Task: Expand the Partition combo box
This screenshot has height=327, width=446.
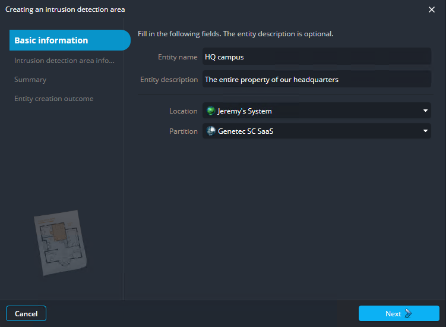Action: [x=316, y=131]
